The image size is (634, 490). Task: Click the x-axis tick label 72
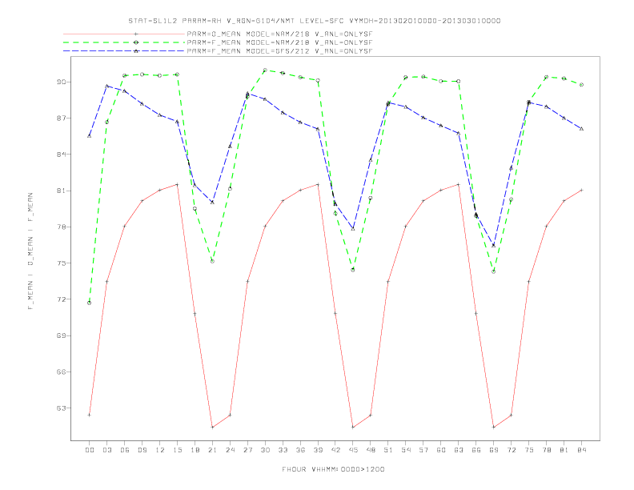(512, 450)
